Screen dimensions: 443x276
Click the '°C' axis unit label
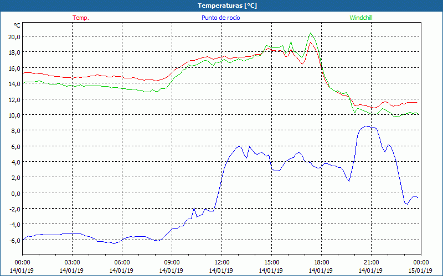coord(17,25)
